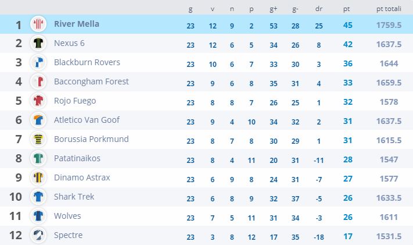This screenshot has height=245, width=413.
Task: Click the Patatinaikos green jersey icon
Action: (38, 159)
